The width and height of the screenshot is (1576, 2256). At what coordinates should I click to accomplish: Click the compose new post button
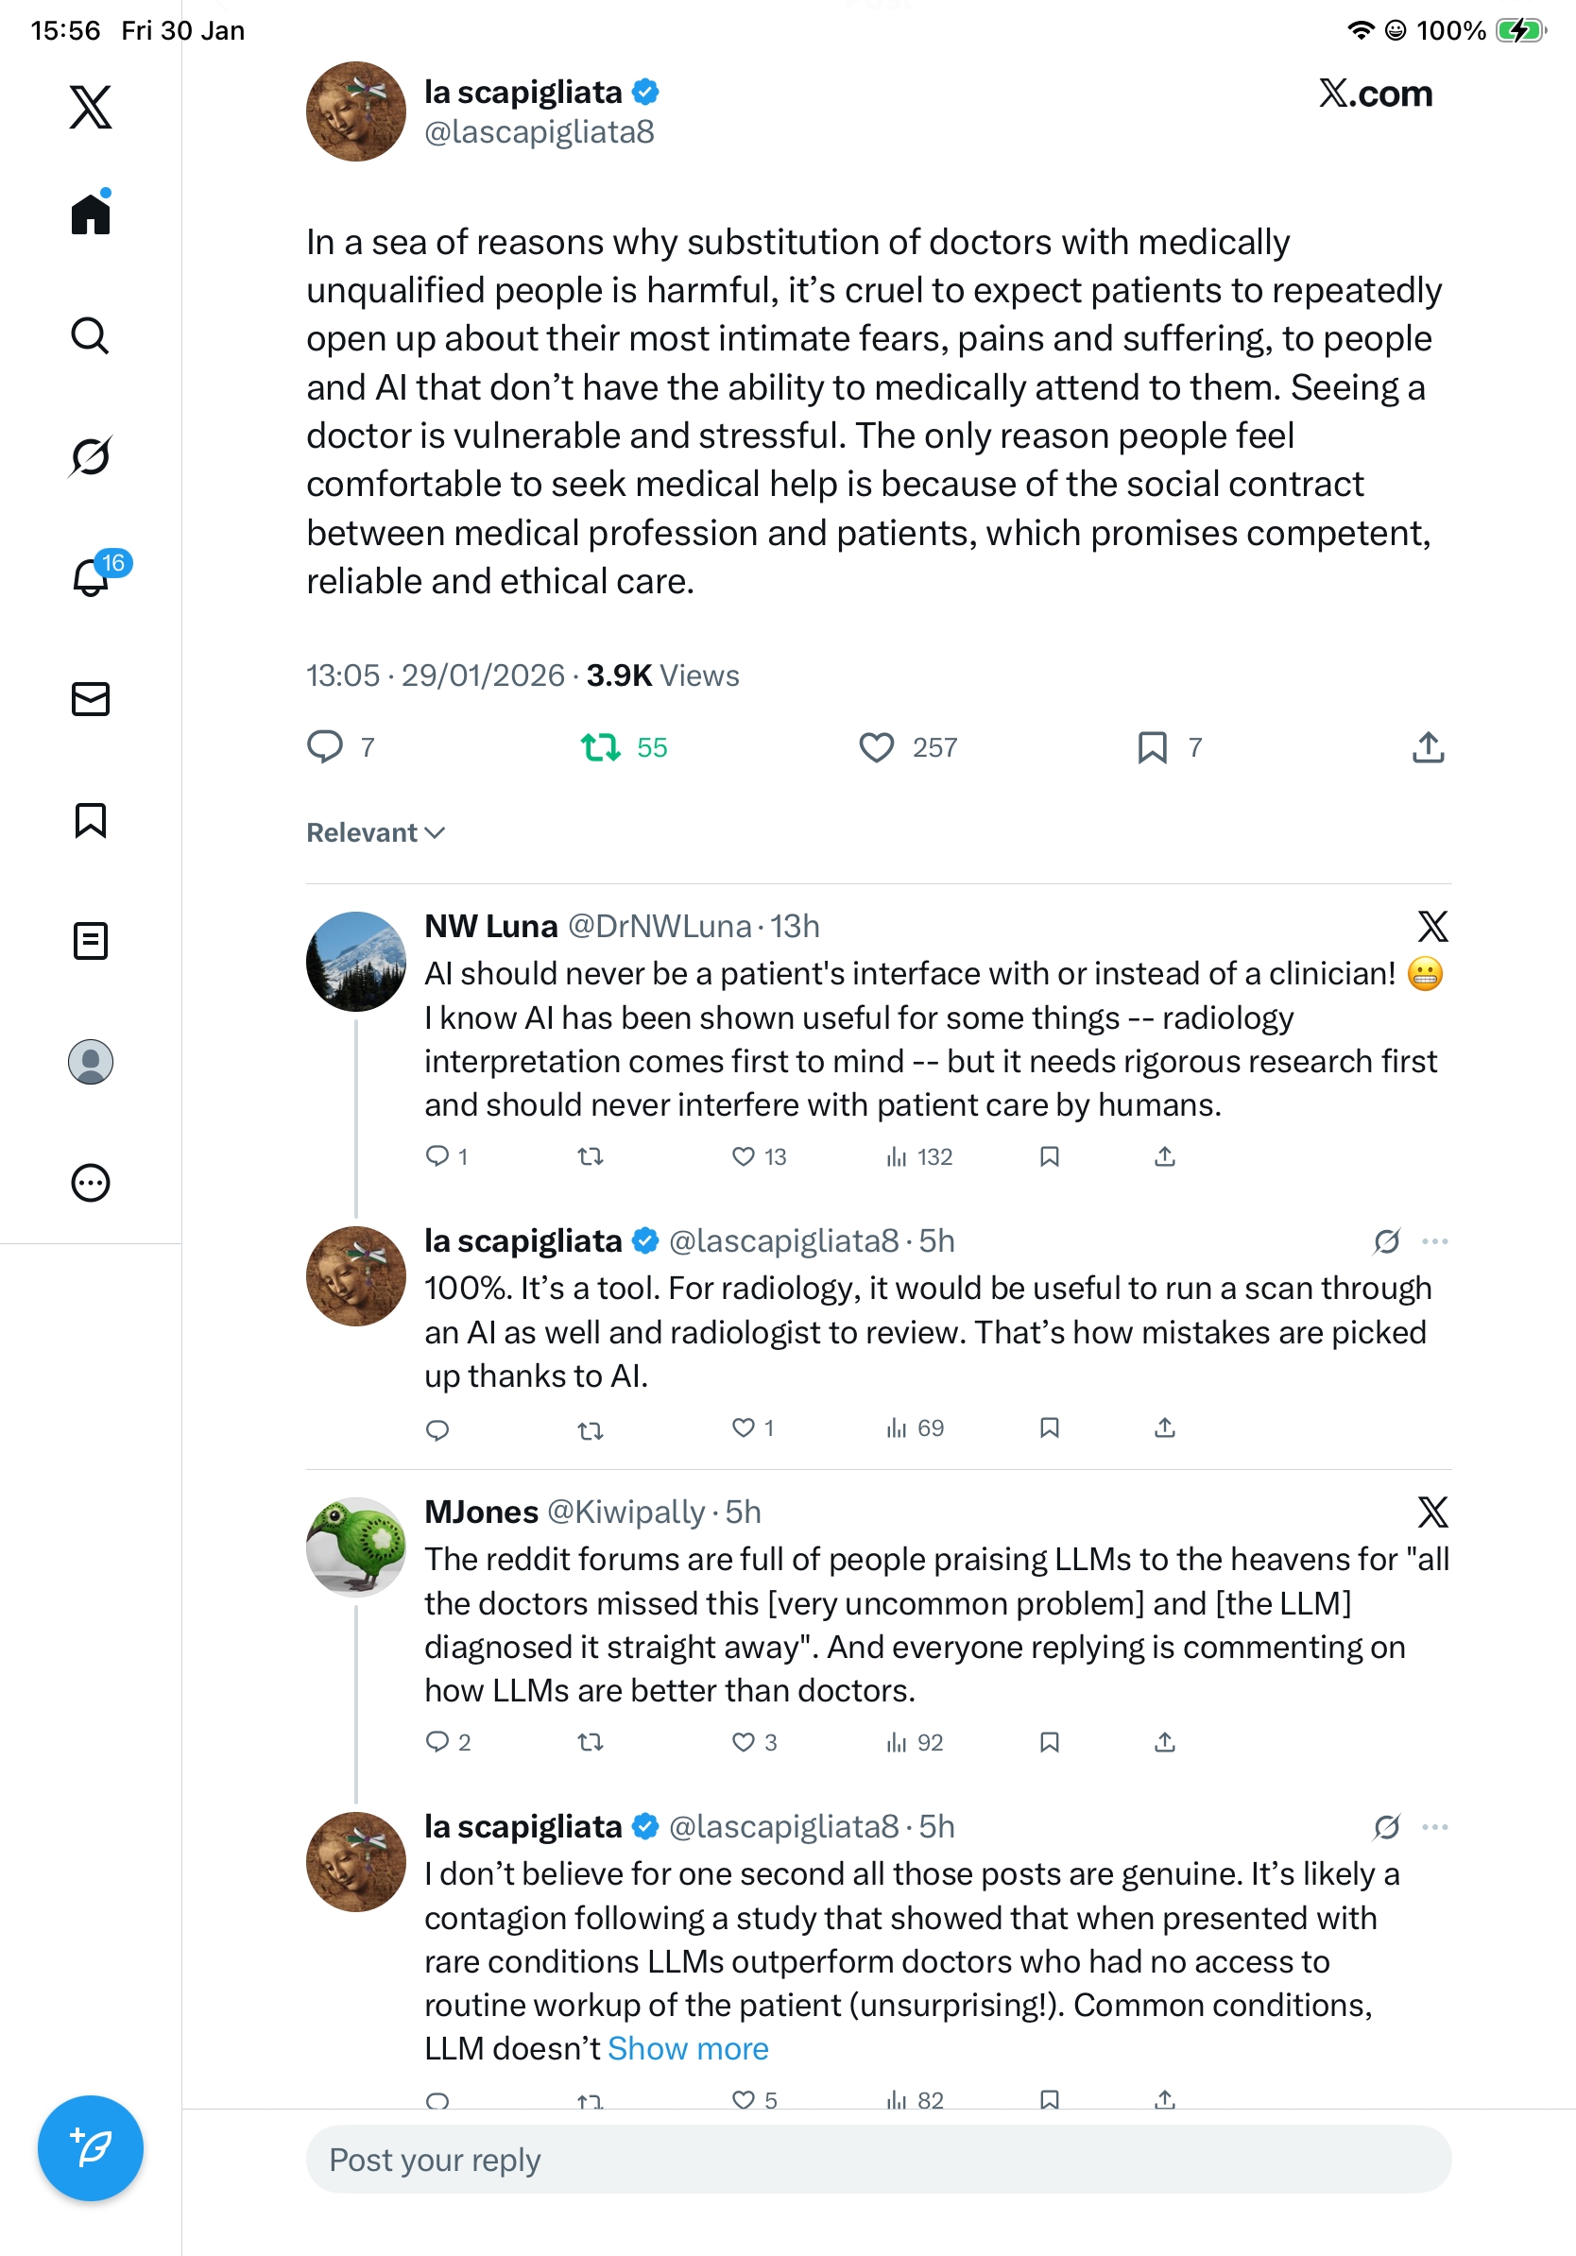coord(91,2148)
